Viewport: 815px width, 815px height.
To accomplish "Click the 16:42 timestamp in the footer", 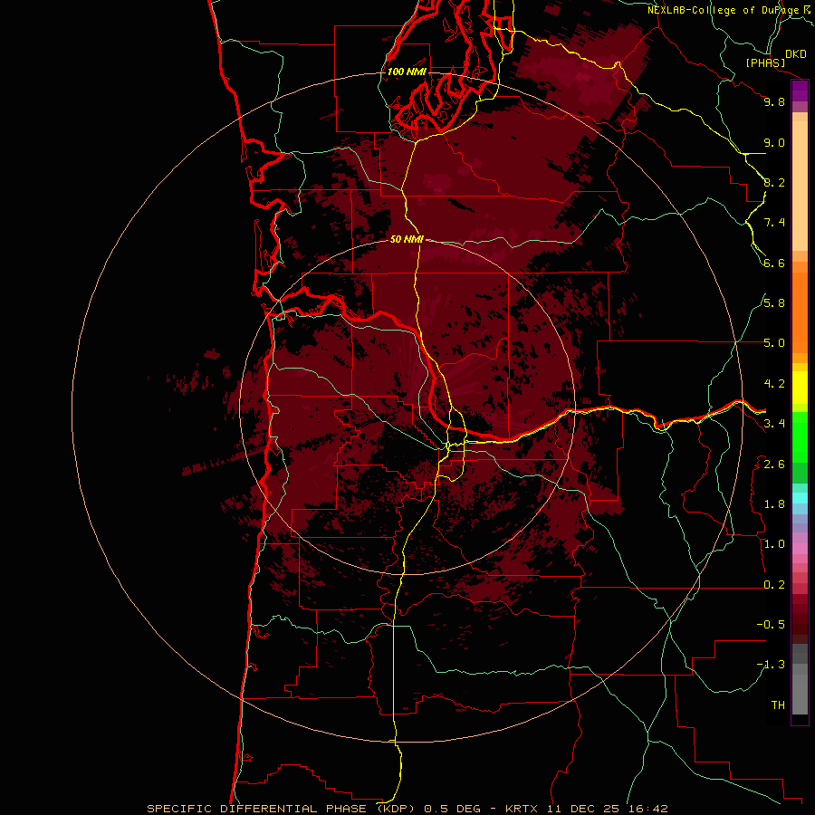I will 647,809.
